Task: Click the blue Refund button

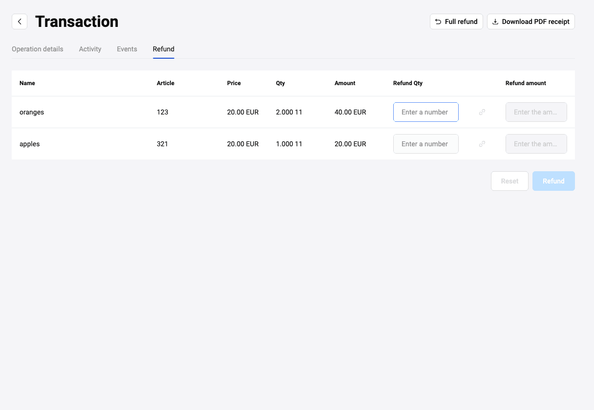Action: (x=553, y=181)
